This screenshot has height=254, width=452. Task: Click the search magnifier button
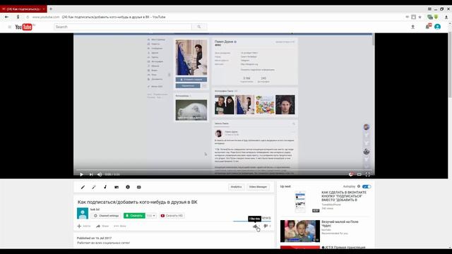(x=199, y=27)
